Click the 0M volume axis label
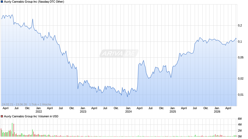248x139 pixels. point(240,136)
